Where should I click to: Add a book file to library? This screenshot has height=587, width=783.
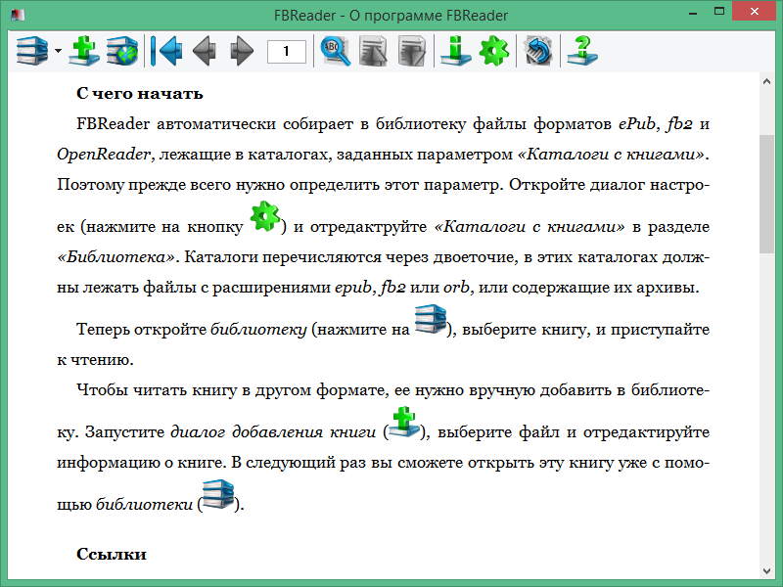(83, 51)
